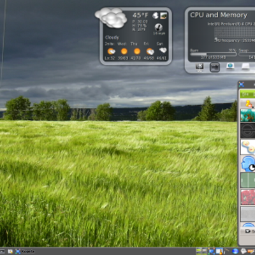The image size is (255, 255).
Task: Select Friday's partly cloudy forecast icon
Action: [150, 51]
